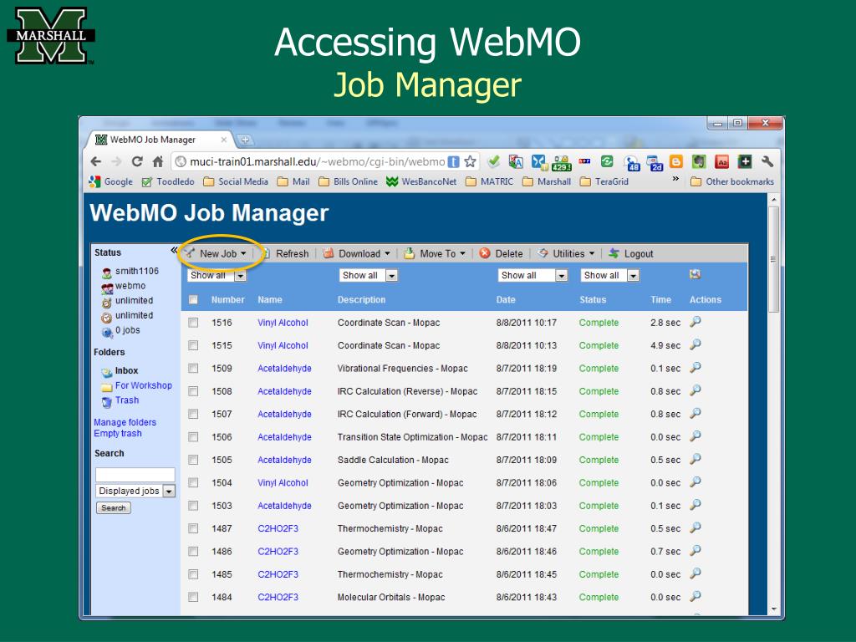View results of job 1506 via magnifier
Viewport: 856px width, 642px height.
click(x=695, y=436)
